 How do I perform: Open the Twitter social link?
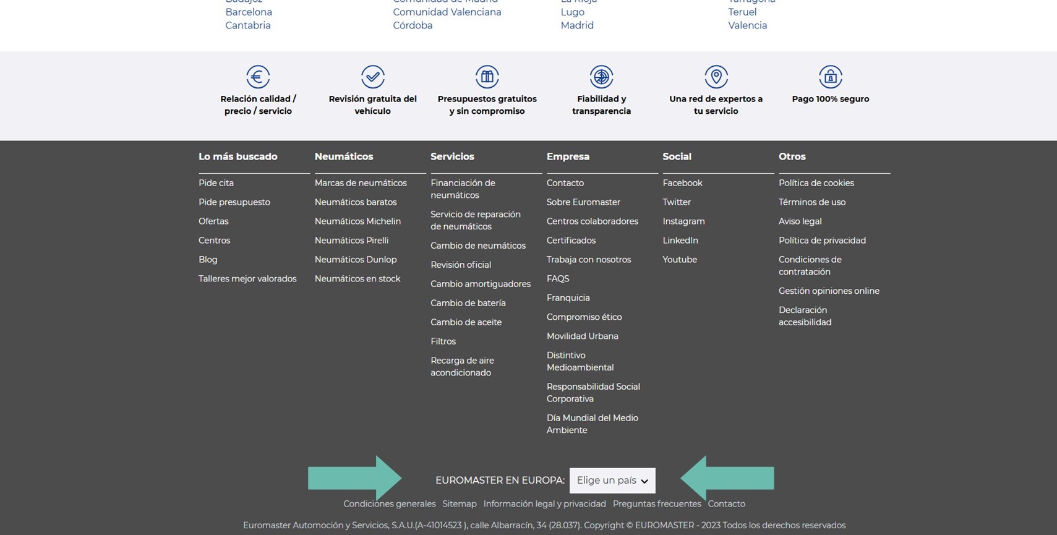(677, 202)
